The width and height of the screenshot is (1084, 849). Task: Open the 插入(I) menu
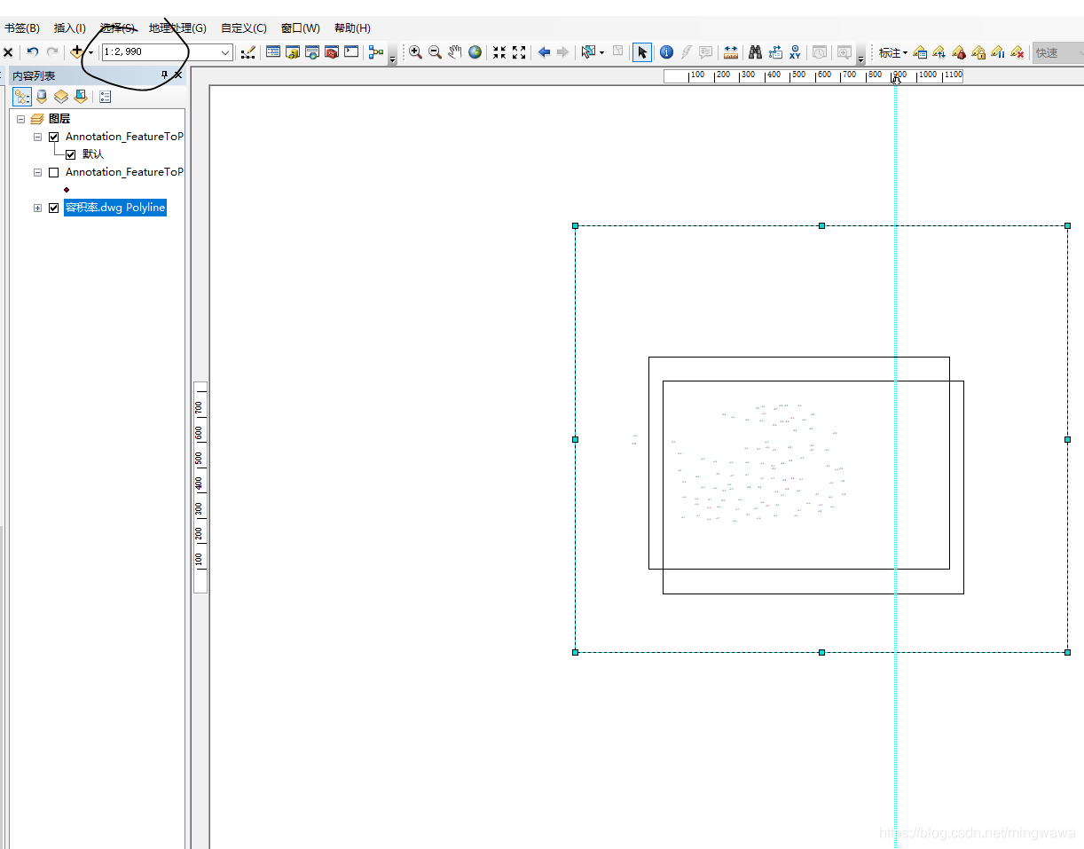point(70,28)
